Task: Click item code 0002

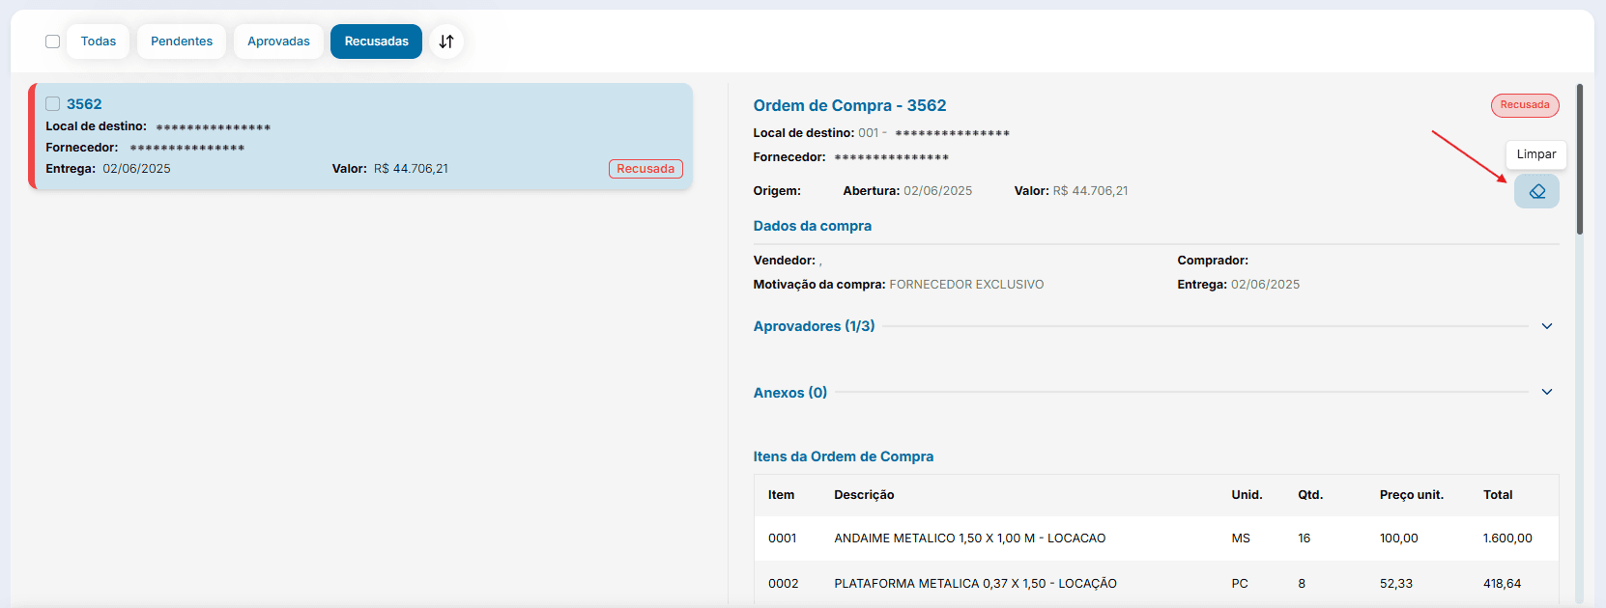Action: point(784,584)
